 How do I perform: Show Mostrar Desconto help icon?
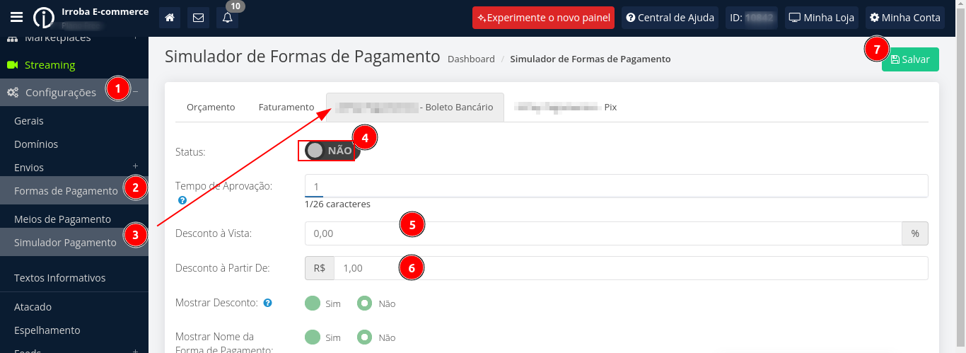[x=267, y=303]
